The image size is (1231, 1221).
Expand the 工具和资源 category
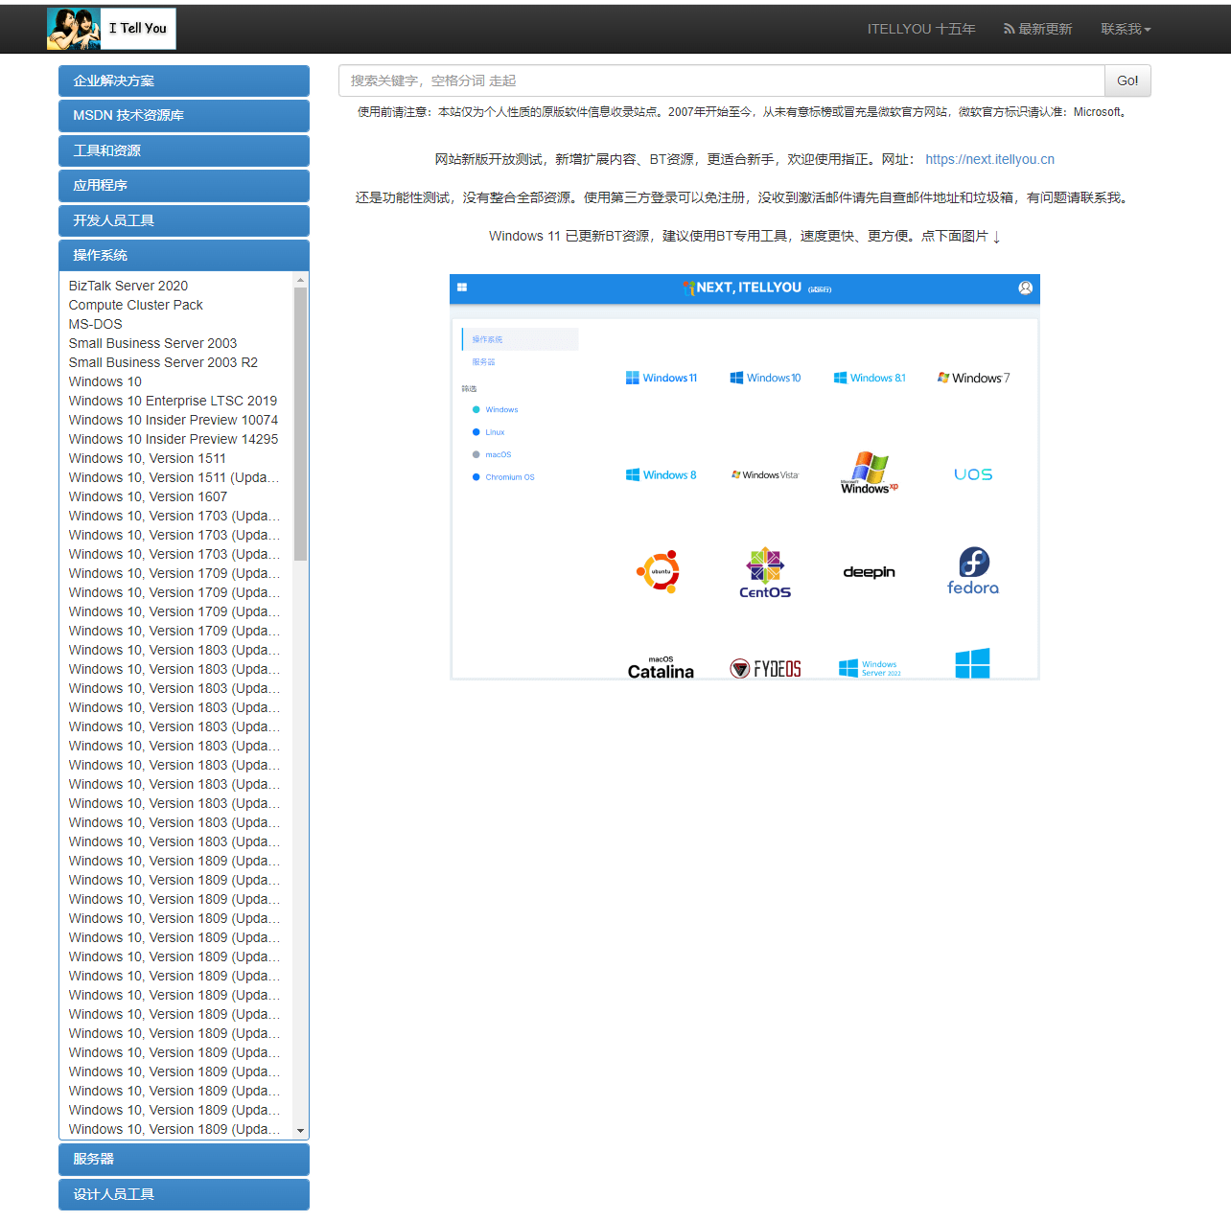click(184, 150)
